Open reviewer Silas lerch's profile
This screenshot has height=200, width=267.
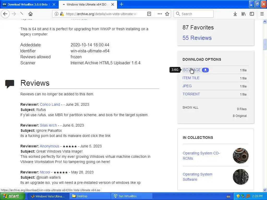pos(48,125)
